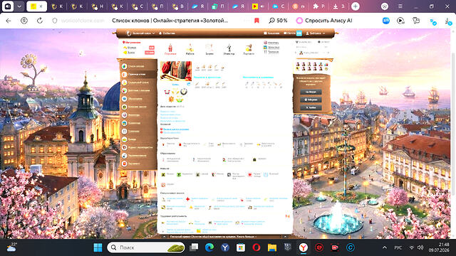The image size is (456, 256).
Task: Open the Инвентарь inventory icon
Action: point(229,49)
